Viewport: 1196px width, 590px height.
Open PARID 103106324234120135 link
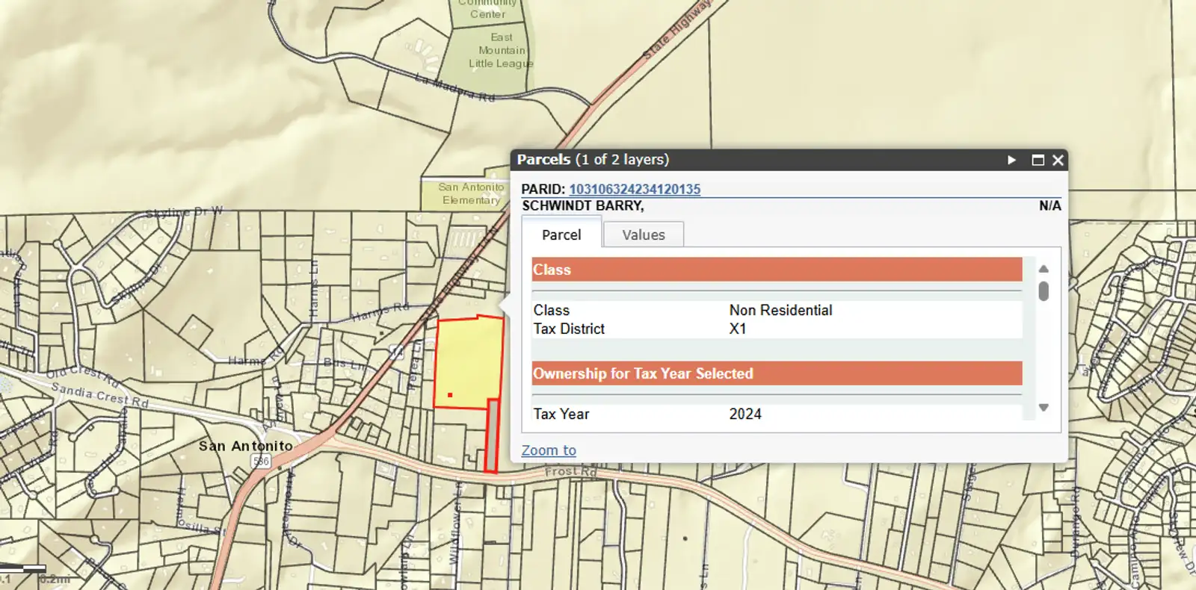pyautogui.click(x=635, y=189)
